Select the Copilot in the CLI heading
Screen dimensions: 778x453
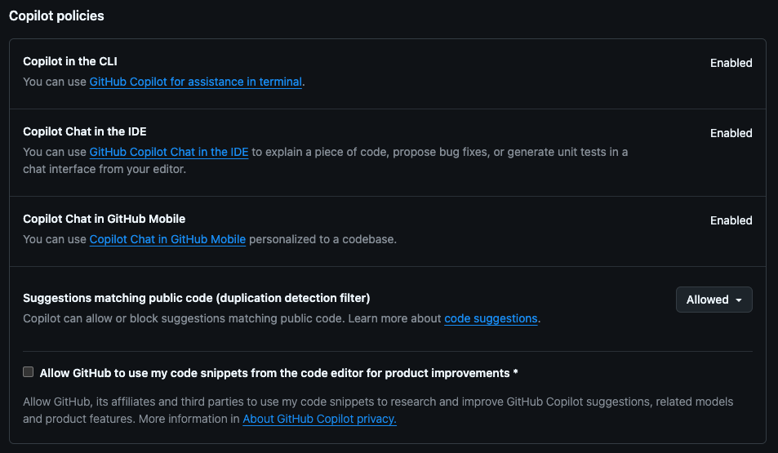tap(70, 62)
